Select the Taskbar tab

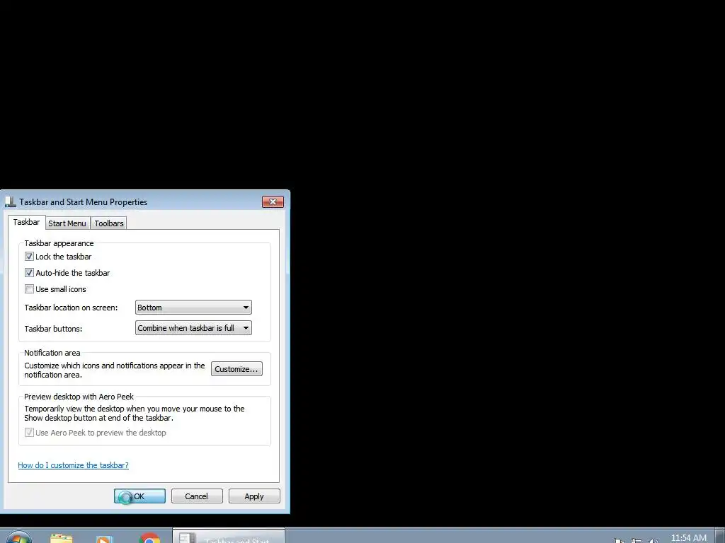(26, 222)
